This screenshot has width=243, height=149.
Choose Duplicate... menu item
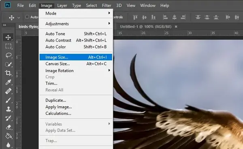tap(76, 100)
